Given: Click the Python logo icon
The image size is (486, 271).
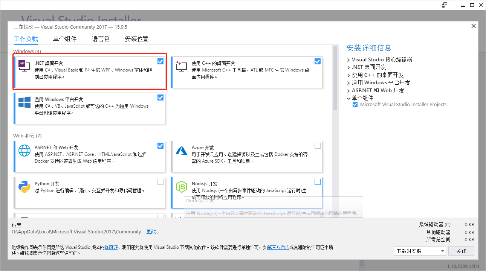Looking at the screenshot, I should point(24,187).
